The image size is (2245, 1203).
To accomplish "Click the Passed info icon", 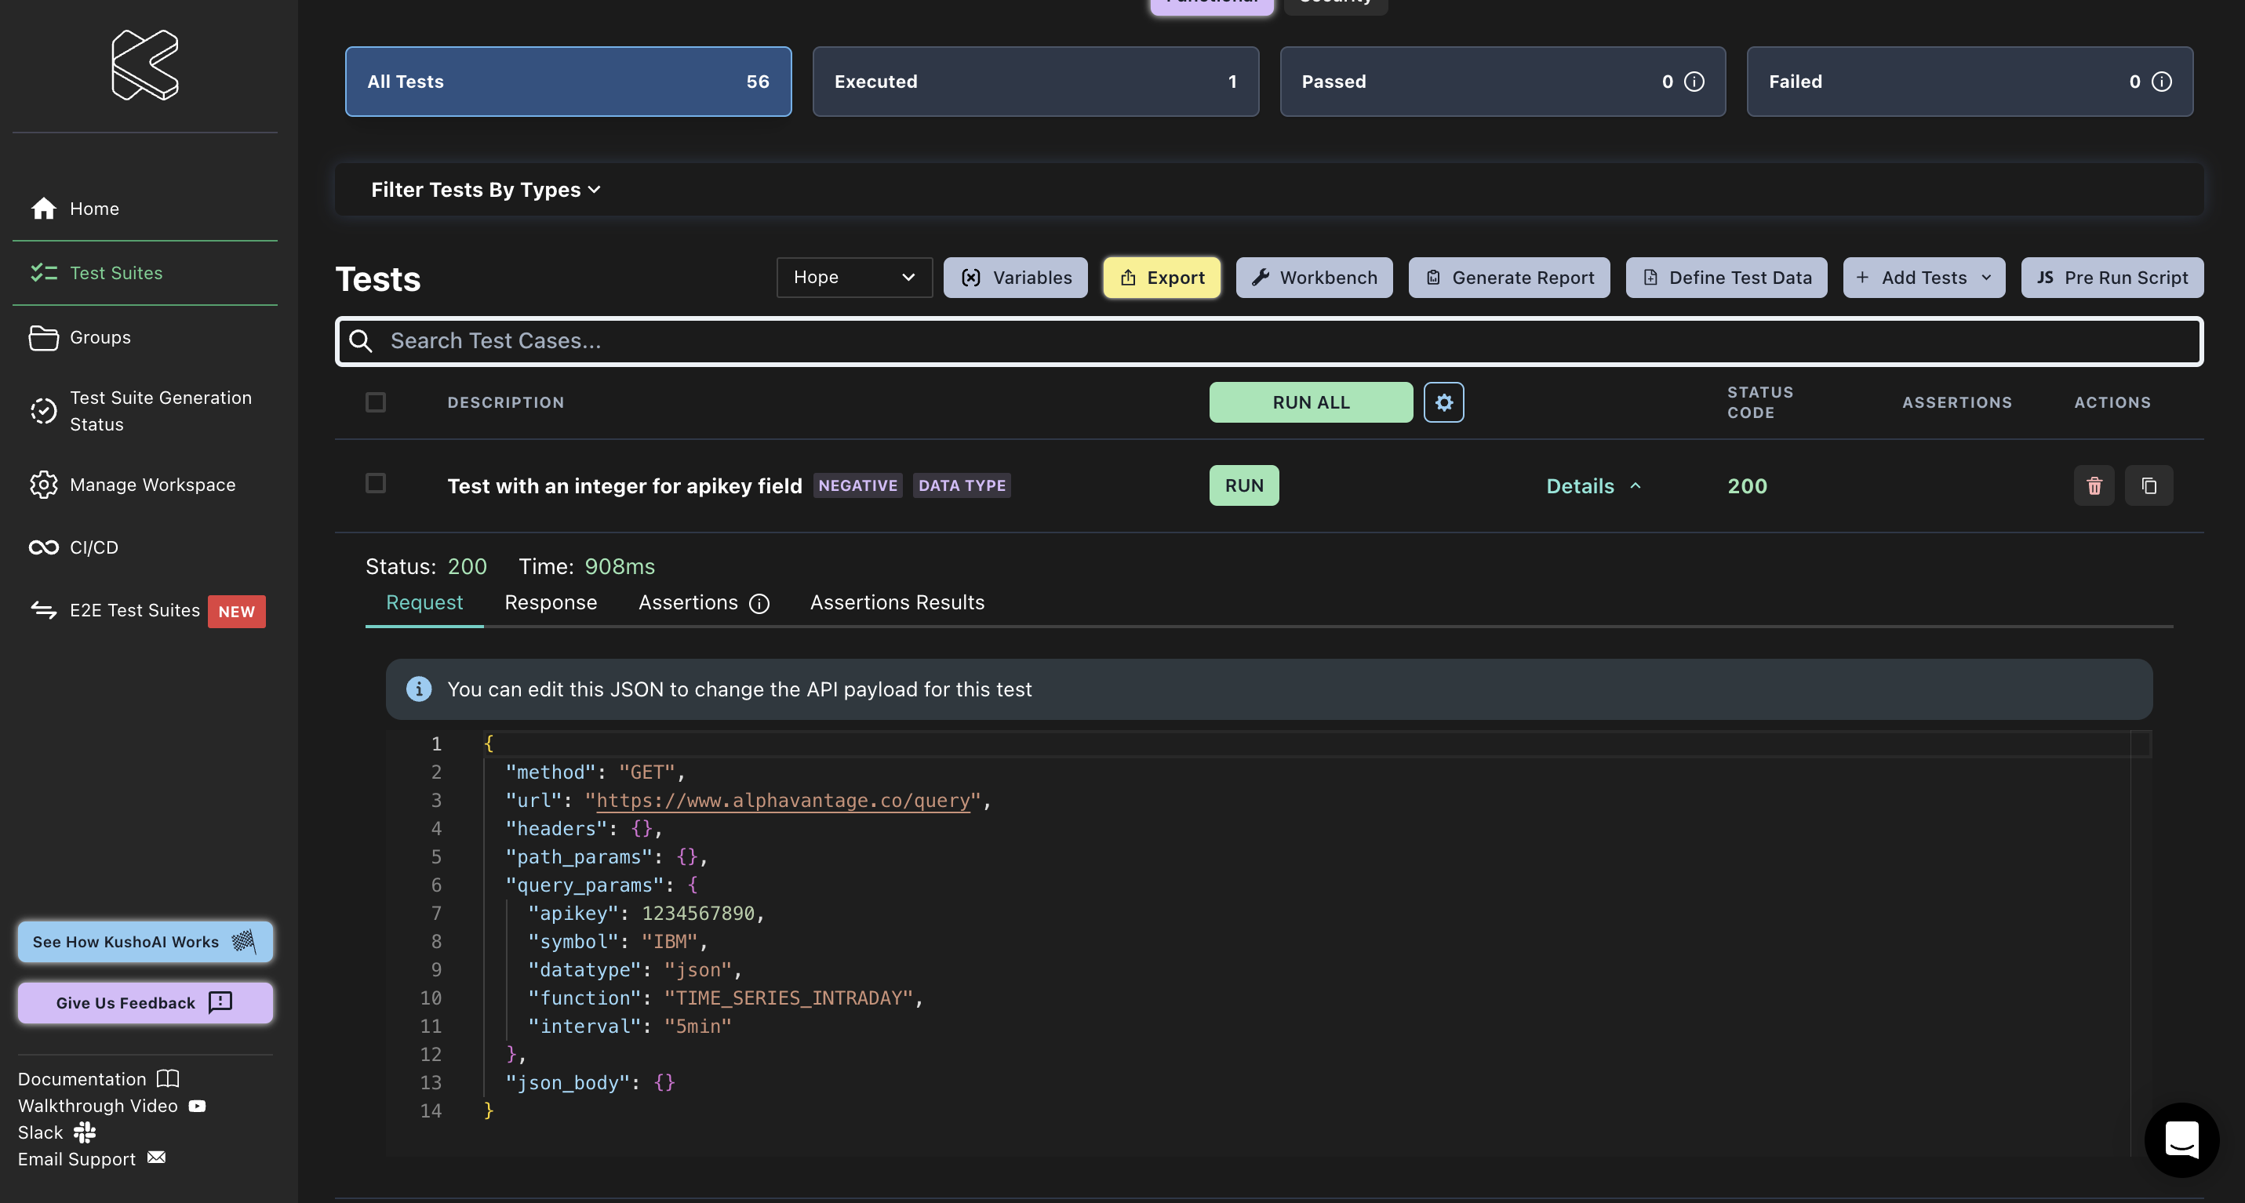I will click(x=1694, y=82).
